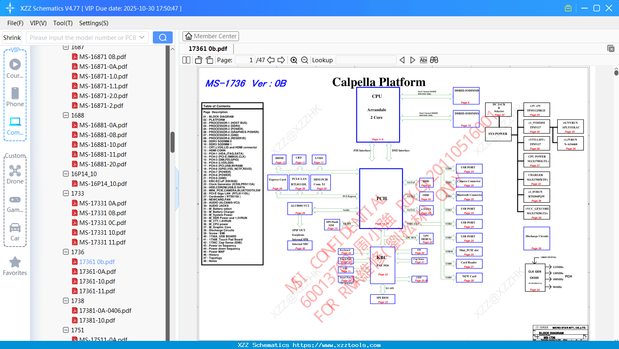Image resolution: width=619 pixels, height=349 pixels.
Task: Toggle the two-page view icon
Action: pos(186,60)
